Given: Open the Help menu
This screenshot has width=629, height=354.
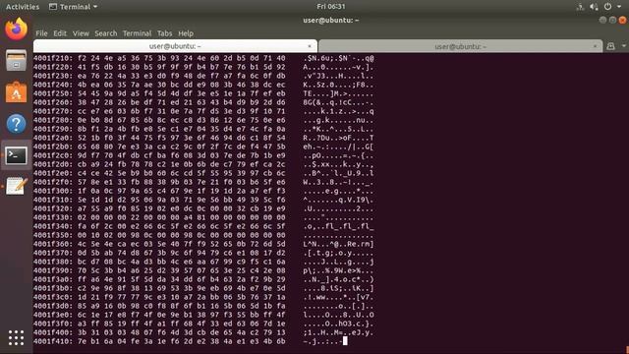Looking at the screenshot, I should click(x=186, y=33).
